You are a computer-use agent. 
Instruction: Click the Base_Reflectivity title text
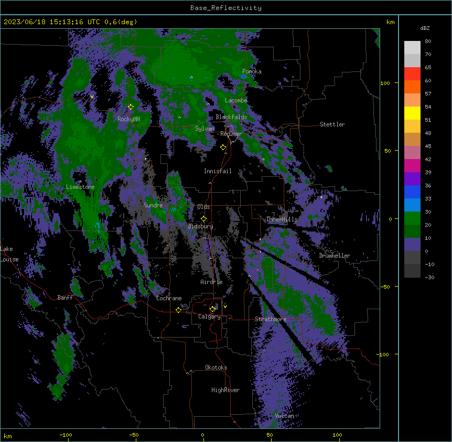point(226,8)
